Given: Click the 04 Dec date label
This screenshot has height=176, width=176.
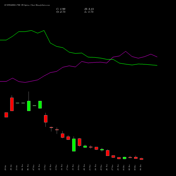Looking at the screenshot, I should tap(140, 168).
